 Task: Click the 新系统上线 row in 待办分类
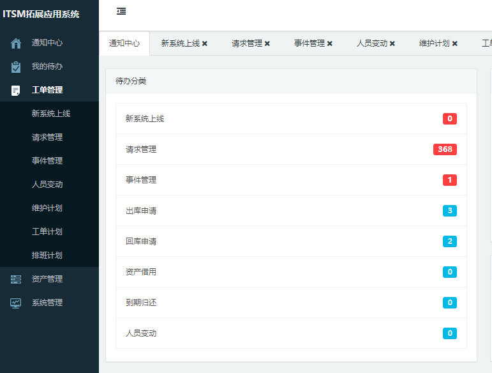coord(291,119)
